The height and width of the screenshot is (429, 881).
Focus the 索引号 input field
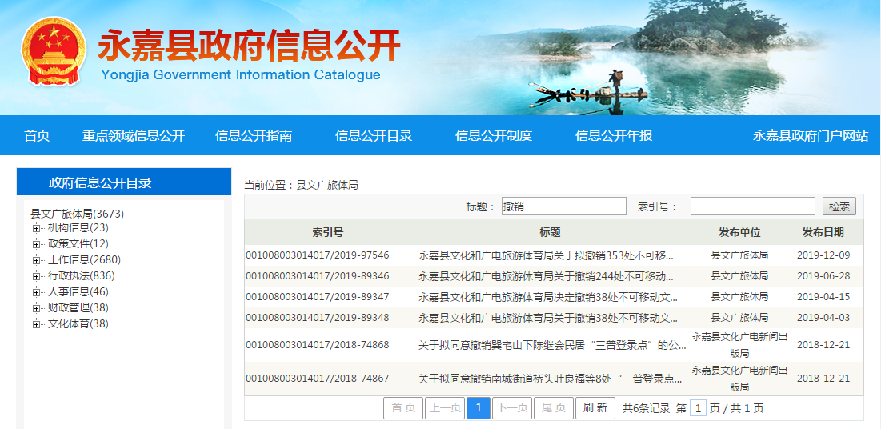click(752, 206)
